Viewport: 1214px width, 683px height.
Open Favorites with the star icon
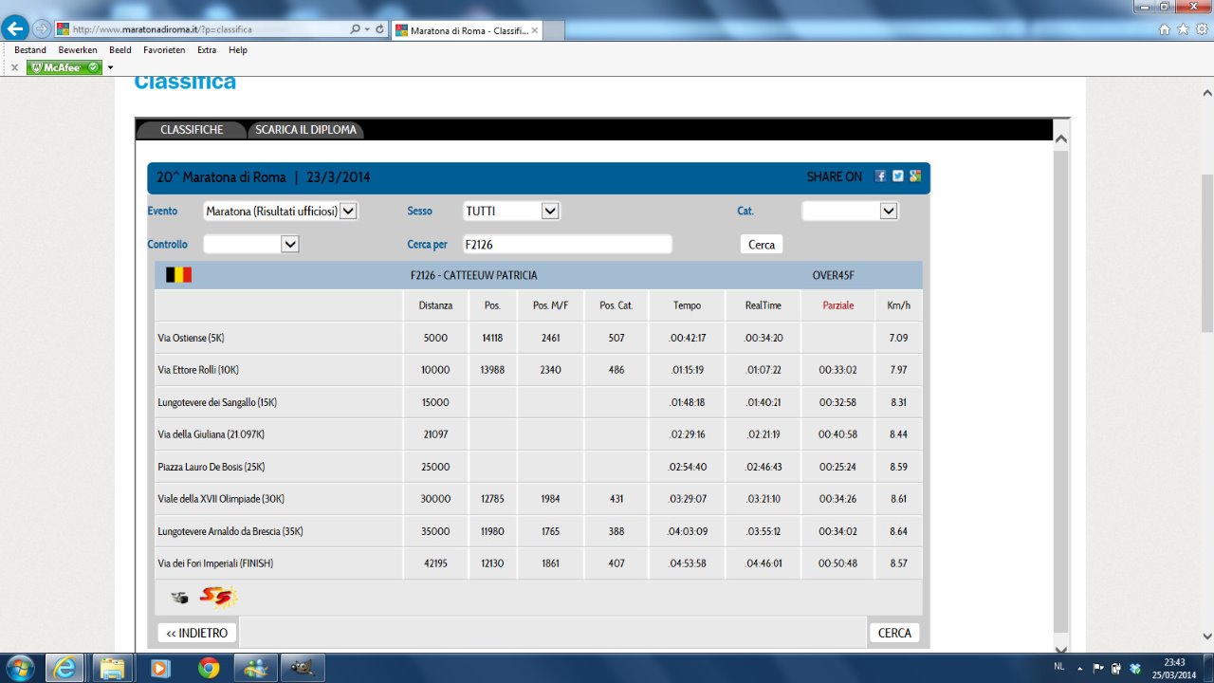(1183, 29)
